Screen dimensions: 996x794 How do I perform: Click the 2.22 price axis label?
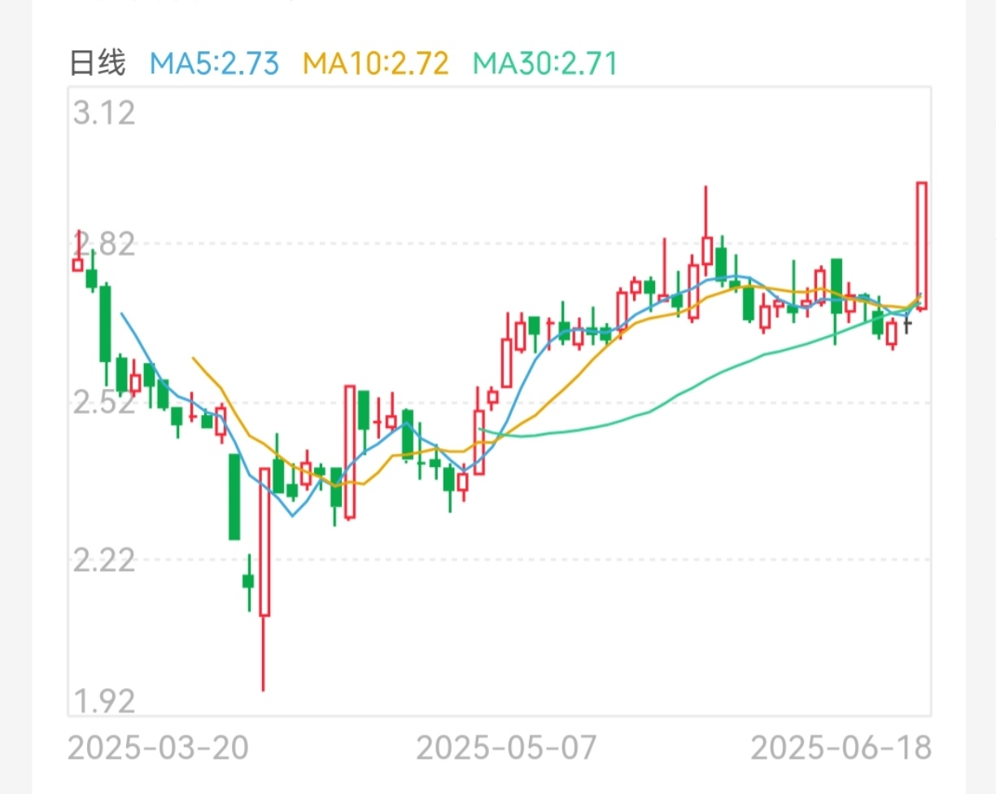click(x=104, y=560)
